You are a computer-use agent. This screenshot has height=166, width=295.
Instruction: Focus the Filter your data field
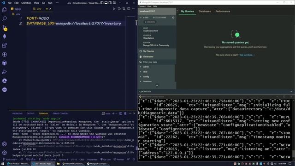157,62
